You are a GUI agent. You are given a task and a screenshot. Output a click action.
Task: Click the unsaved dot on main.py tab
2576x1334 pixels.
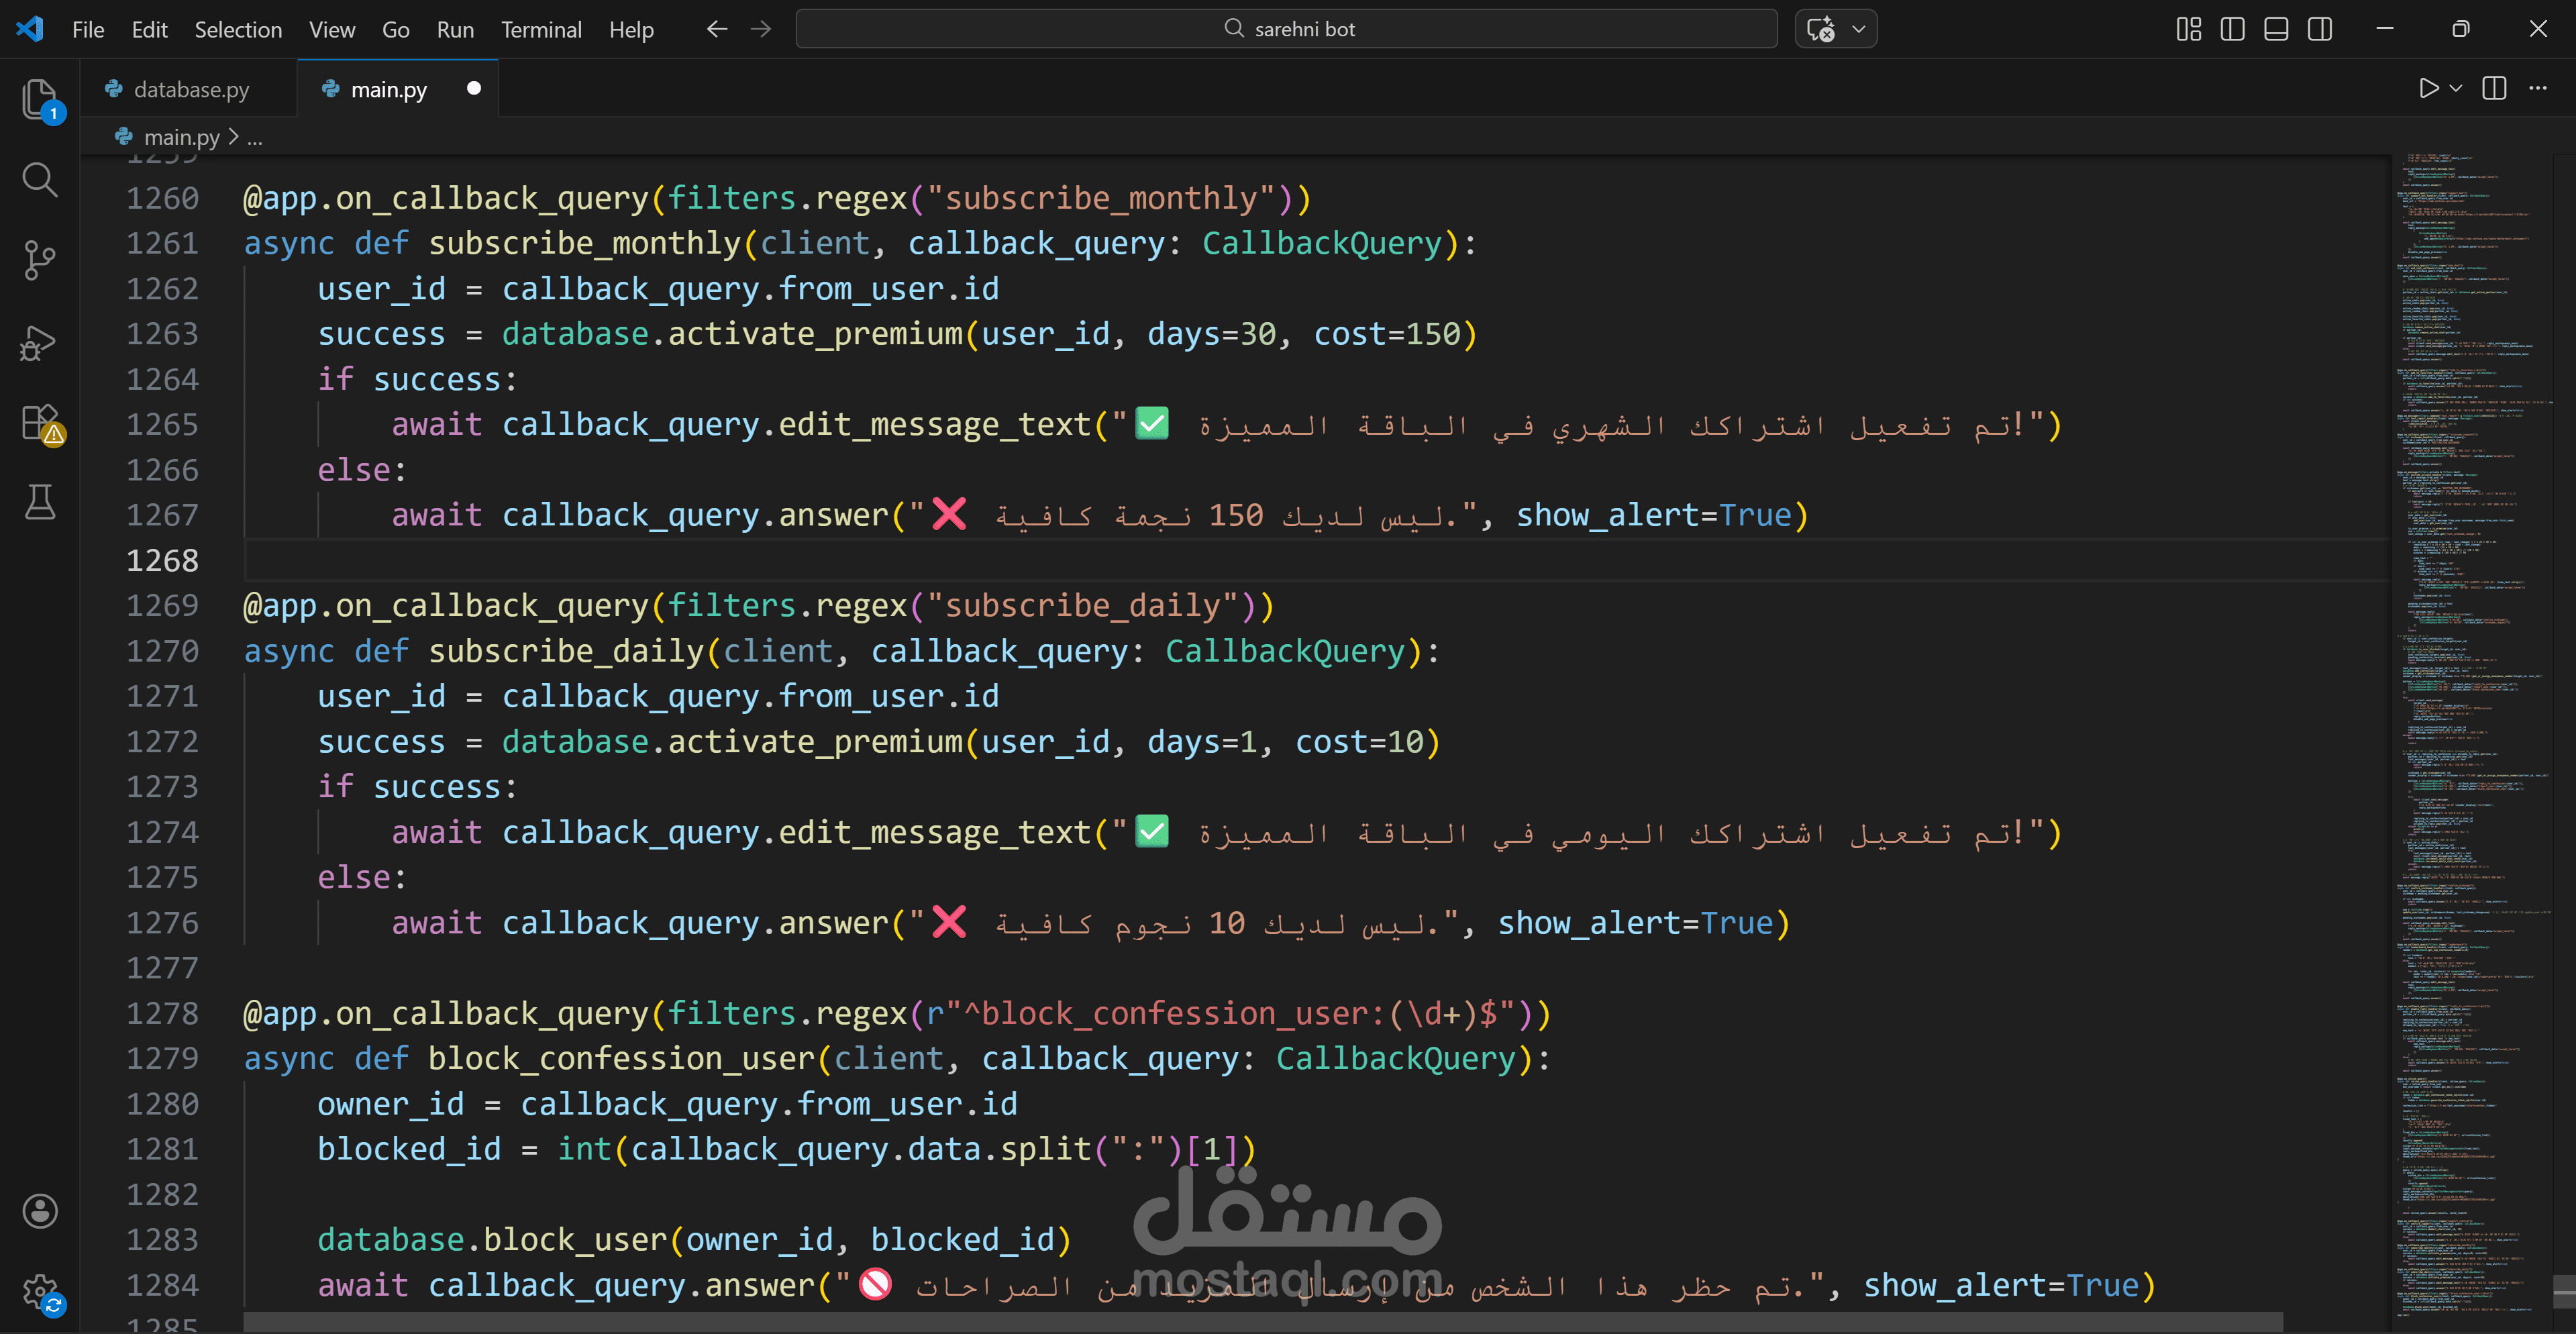click(x=474, y=88)
